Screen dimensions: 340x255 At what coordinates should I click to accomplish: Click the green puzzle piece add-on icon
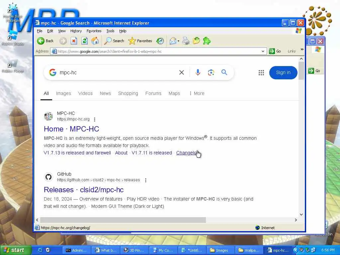(x=207, y=41)
